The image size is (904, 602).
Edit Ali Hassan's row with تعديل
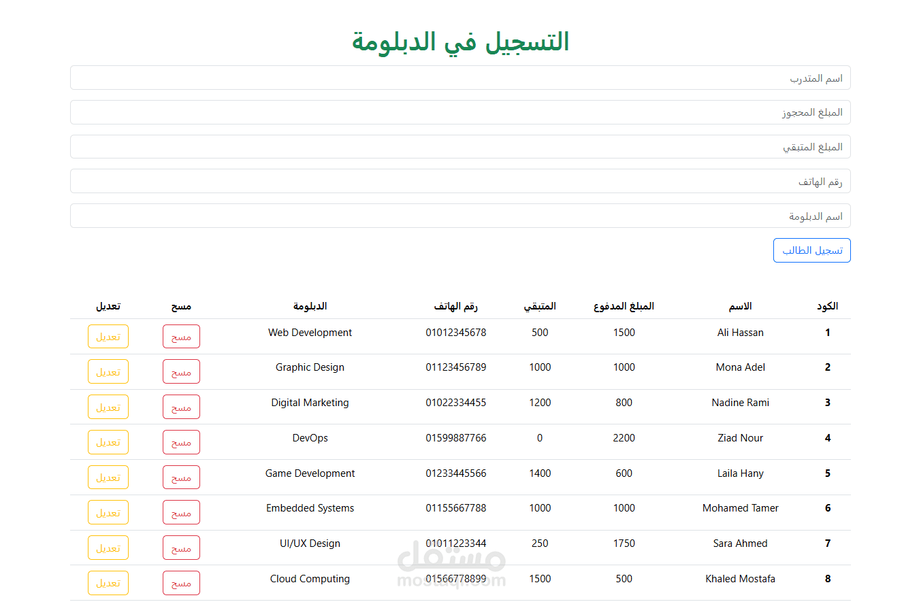108,337
